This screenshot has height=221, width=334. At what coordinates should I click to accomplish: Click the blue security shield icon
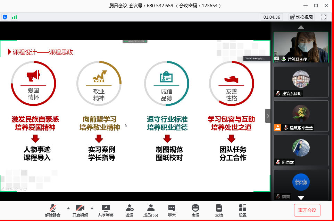pos(5,17)
